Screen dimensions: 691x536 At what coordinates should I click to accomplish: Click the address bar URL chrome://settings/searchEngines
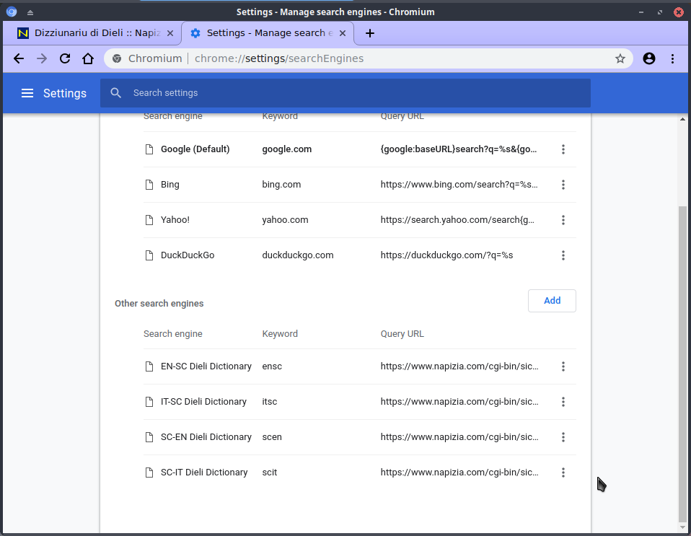coord(279,58)
